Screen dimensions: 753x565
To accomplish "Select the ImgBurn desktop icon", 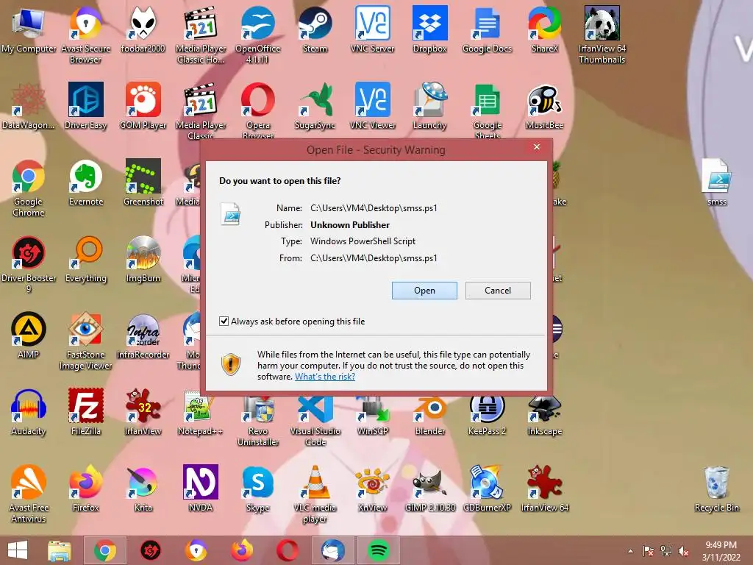I will pos(143,260).
